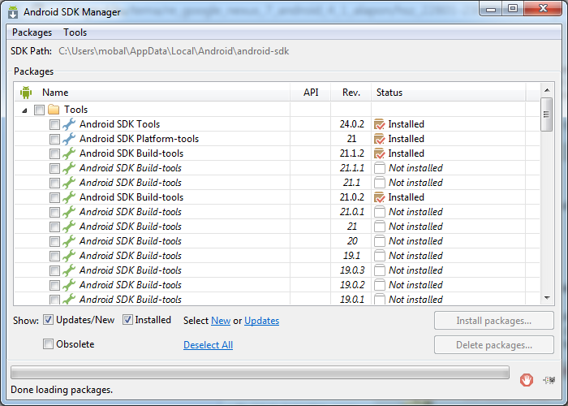The image size is (568, 406).
Task: Click installed status icon for Build-tools 21.1.2
Action: [379, 153]
